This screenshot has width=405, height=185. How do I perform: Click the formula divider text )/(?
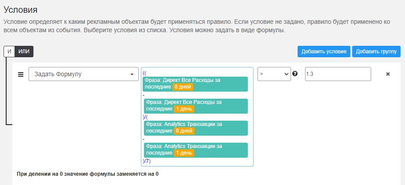[145, 117]
